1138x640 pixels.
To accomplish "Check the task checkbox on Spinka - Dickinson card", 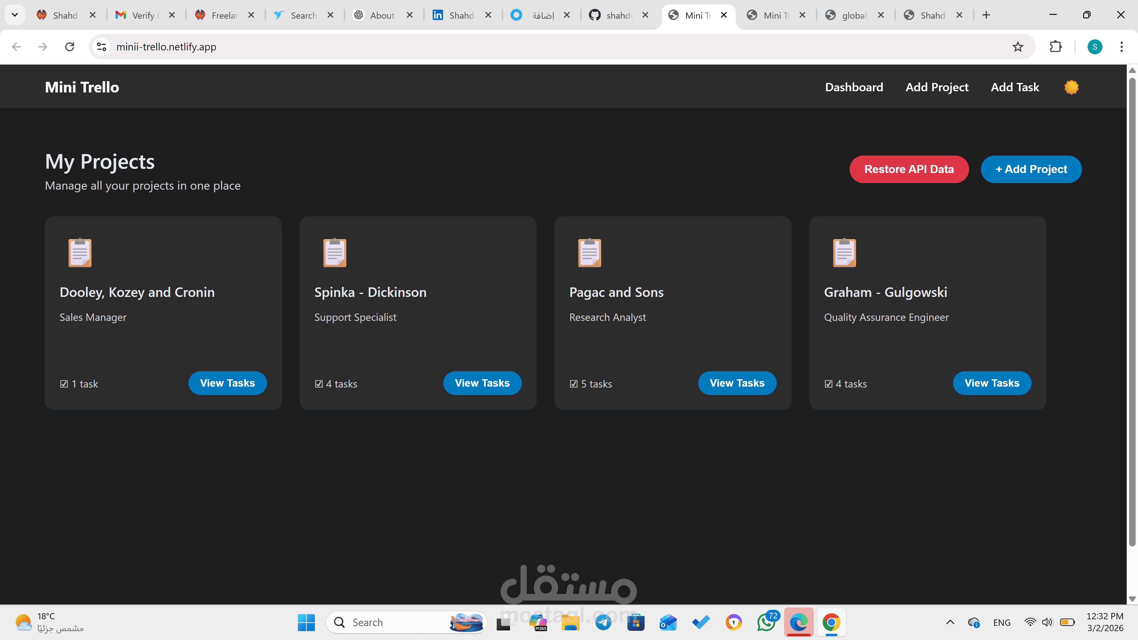I will (319, 383).
